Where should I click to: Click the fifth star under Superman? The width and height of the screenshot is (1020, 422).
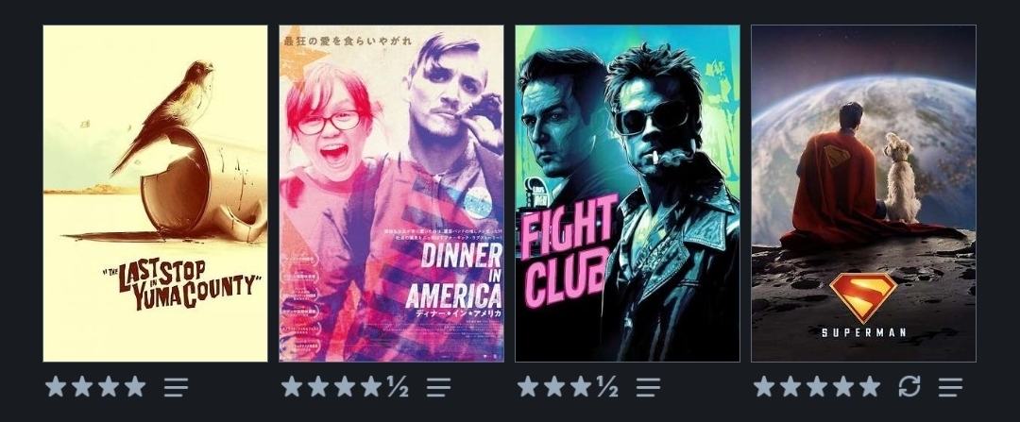coord(870,386)
